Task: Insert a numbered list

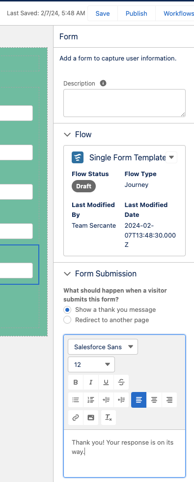Action: click(91, 400)
